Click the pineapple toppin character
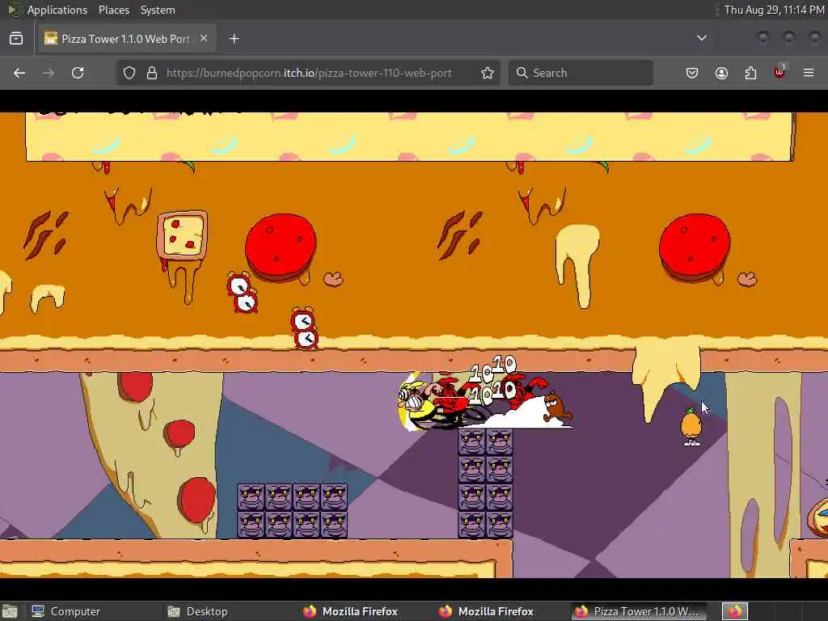Image resolution: width=828 pixels, height=621 pixels. pyautogui.click(x=691, y=427)
